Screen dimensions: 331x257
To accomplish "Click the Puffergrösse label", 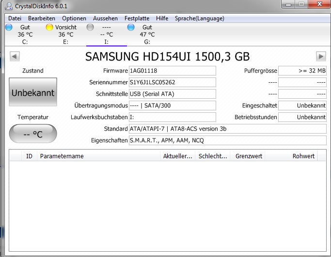I will click(261, 71).
